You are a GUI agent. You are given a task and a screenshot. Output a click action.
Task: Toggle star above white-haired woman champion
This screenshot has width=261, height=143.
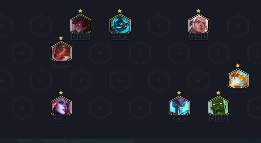[x=198, y=11]
